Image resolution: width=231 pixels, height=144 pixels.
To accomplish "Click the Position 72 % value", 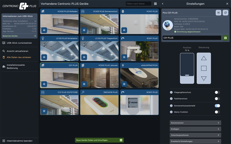I will (x=187, y=50).
